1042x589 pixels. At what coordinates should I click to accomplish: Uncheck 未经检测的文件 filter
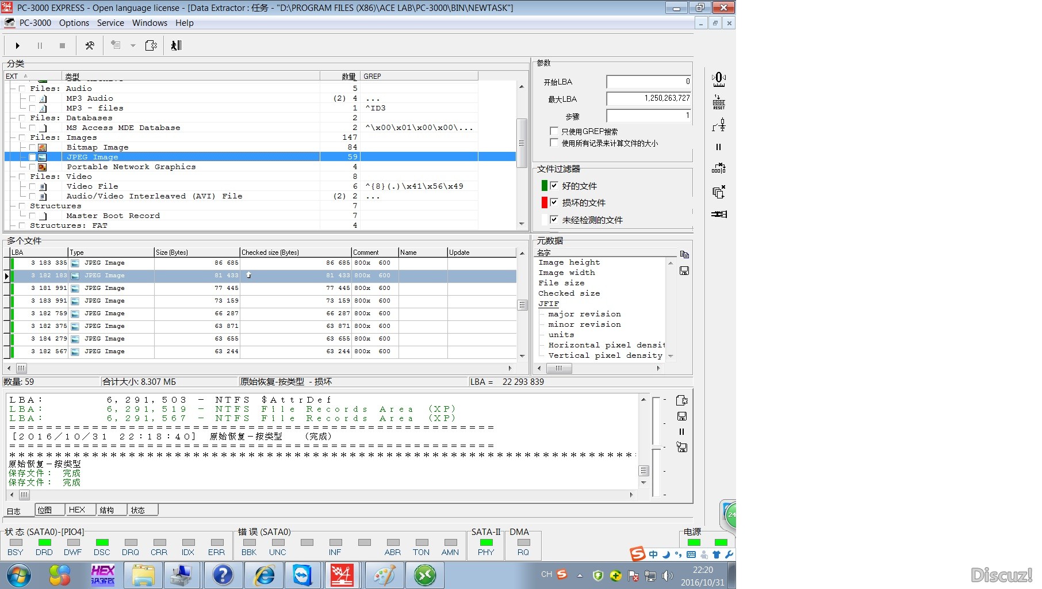click(554, 220)
